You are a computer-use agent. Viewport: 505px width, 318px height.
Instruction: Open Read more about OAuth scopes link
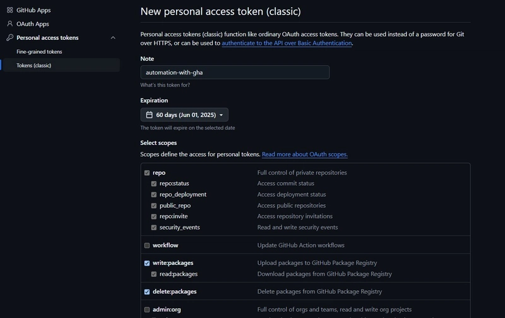click(305, 154)
